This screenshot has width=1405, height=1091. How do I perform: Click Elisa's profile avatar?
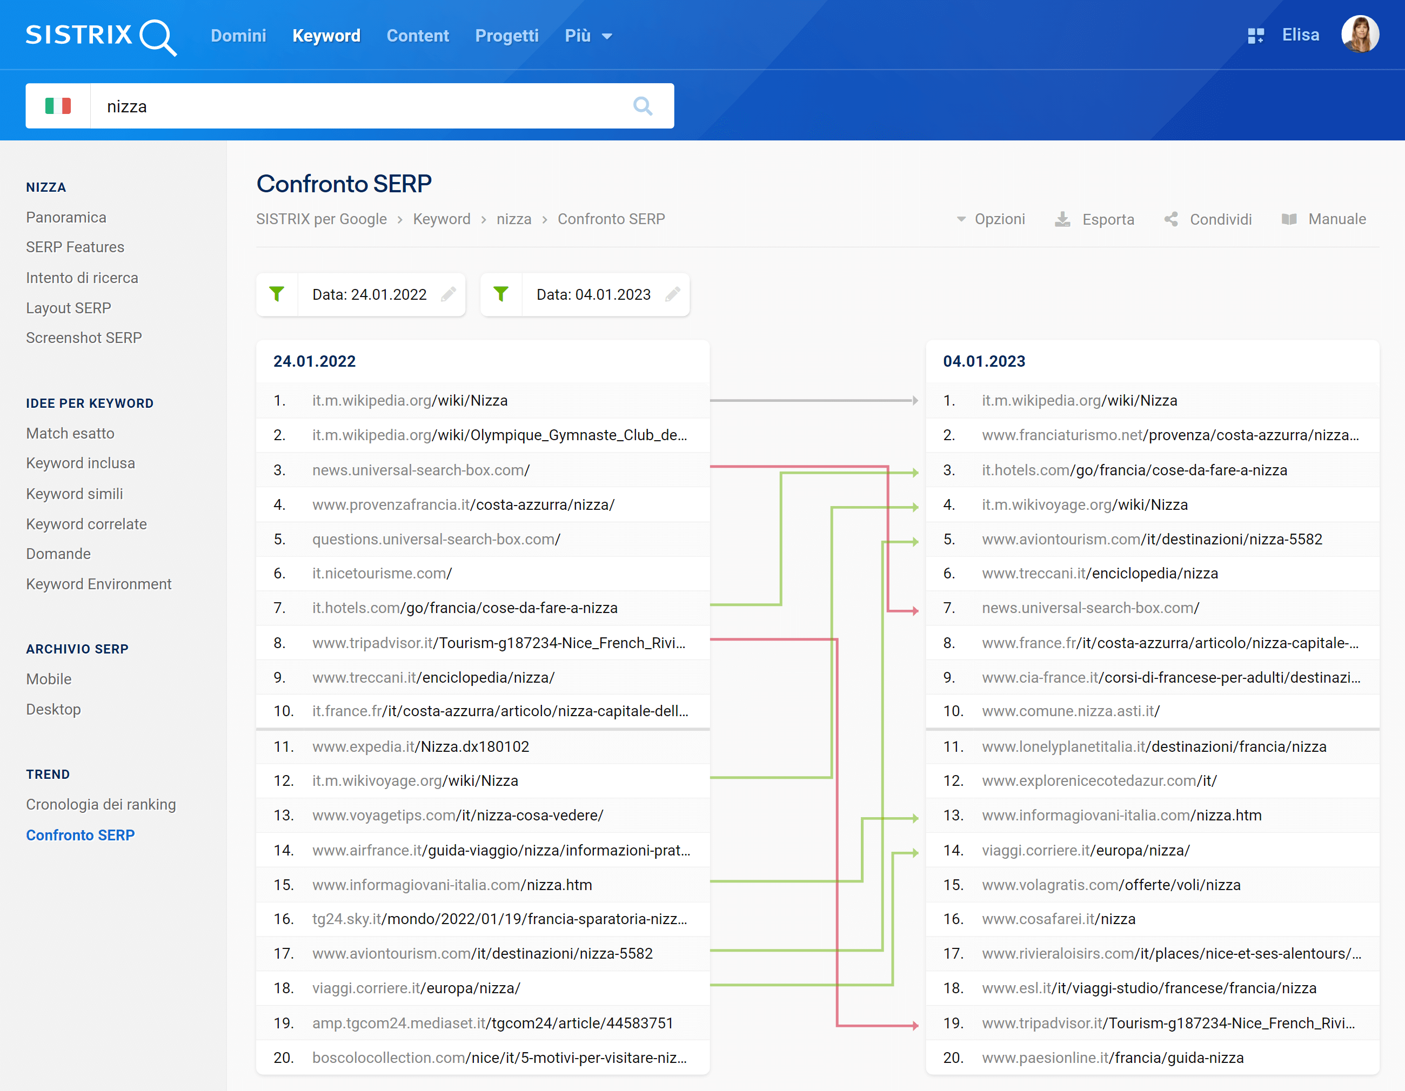pos(1359,34)
